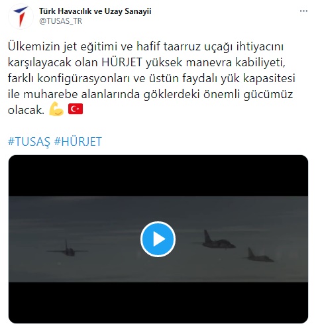Play the HÜRJET video

pos(158,239)
